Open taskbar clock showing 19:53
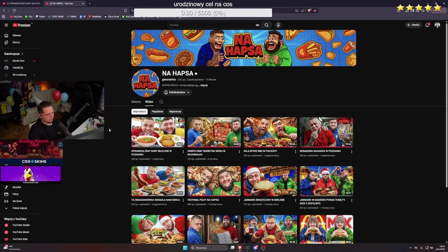 [440, 248]
